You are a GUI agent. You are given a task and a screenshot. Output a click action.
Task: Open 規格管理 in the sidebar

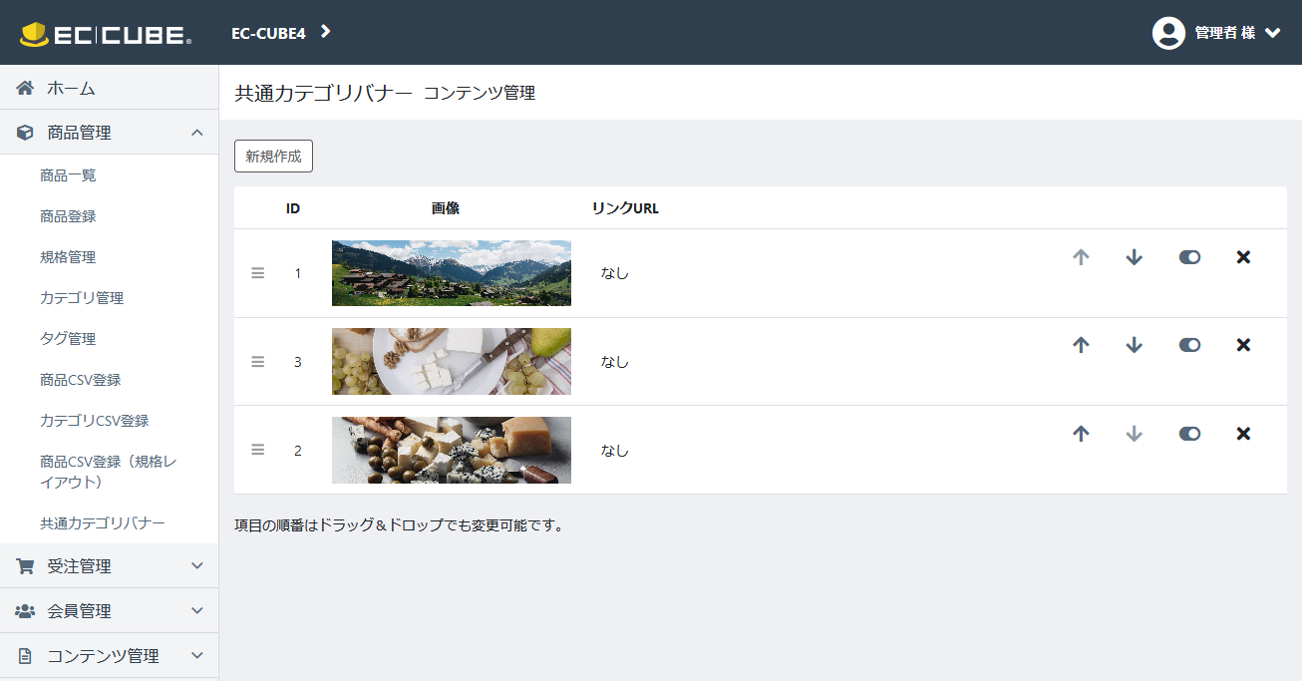(x=68, y=257)
